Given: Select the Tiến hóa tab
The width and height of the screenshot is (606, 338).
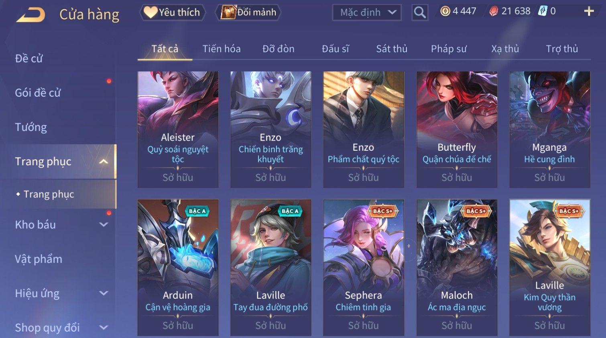Looking at the screenshot, I should pos(222,49).
